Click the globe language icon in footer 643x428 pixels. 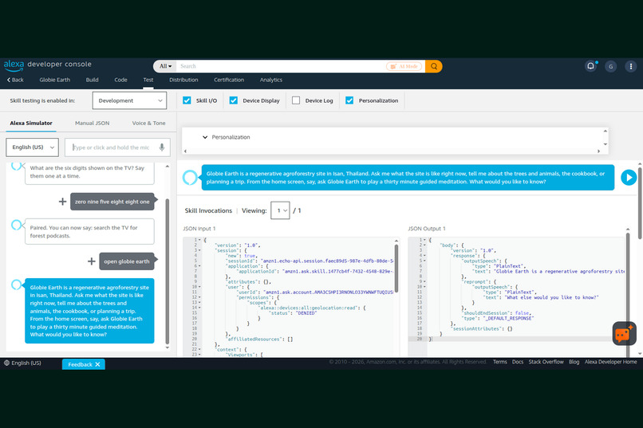[x=6, y=363]
